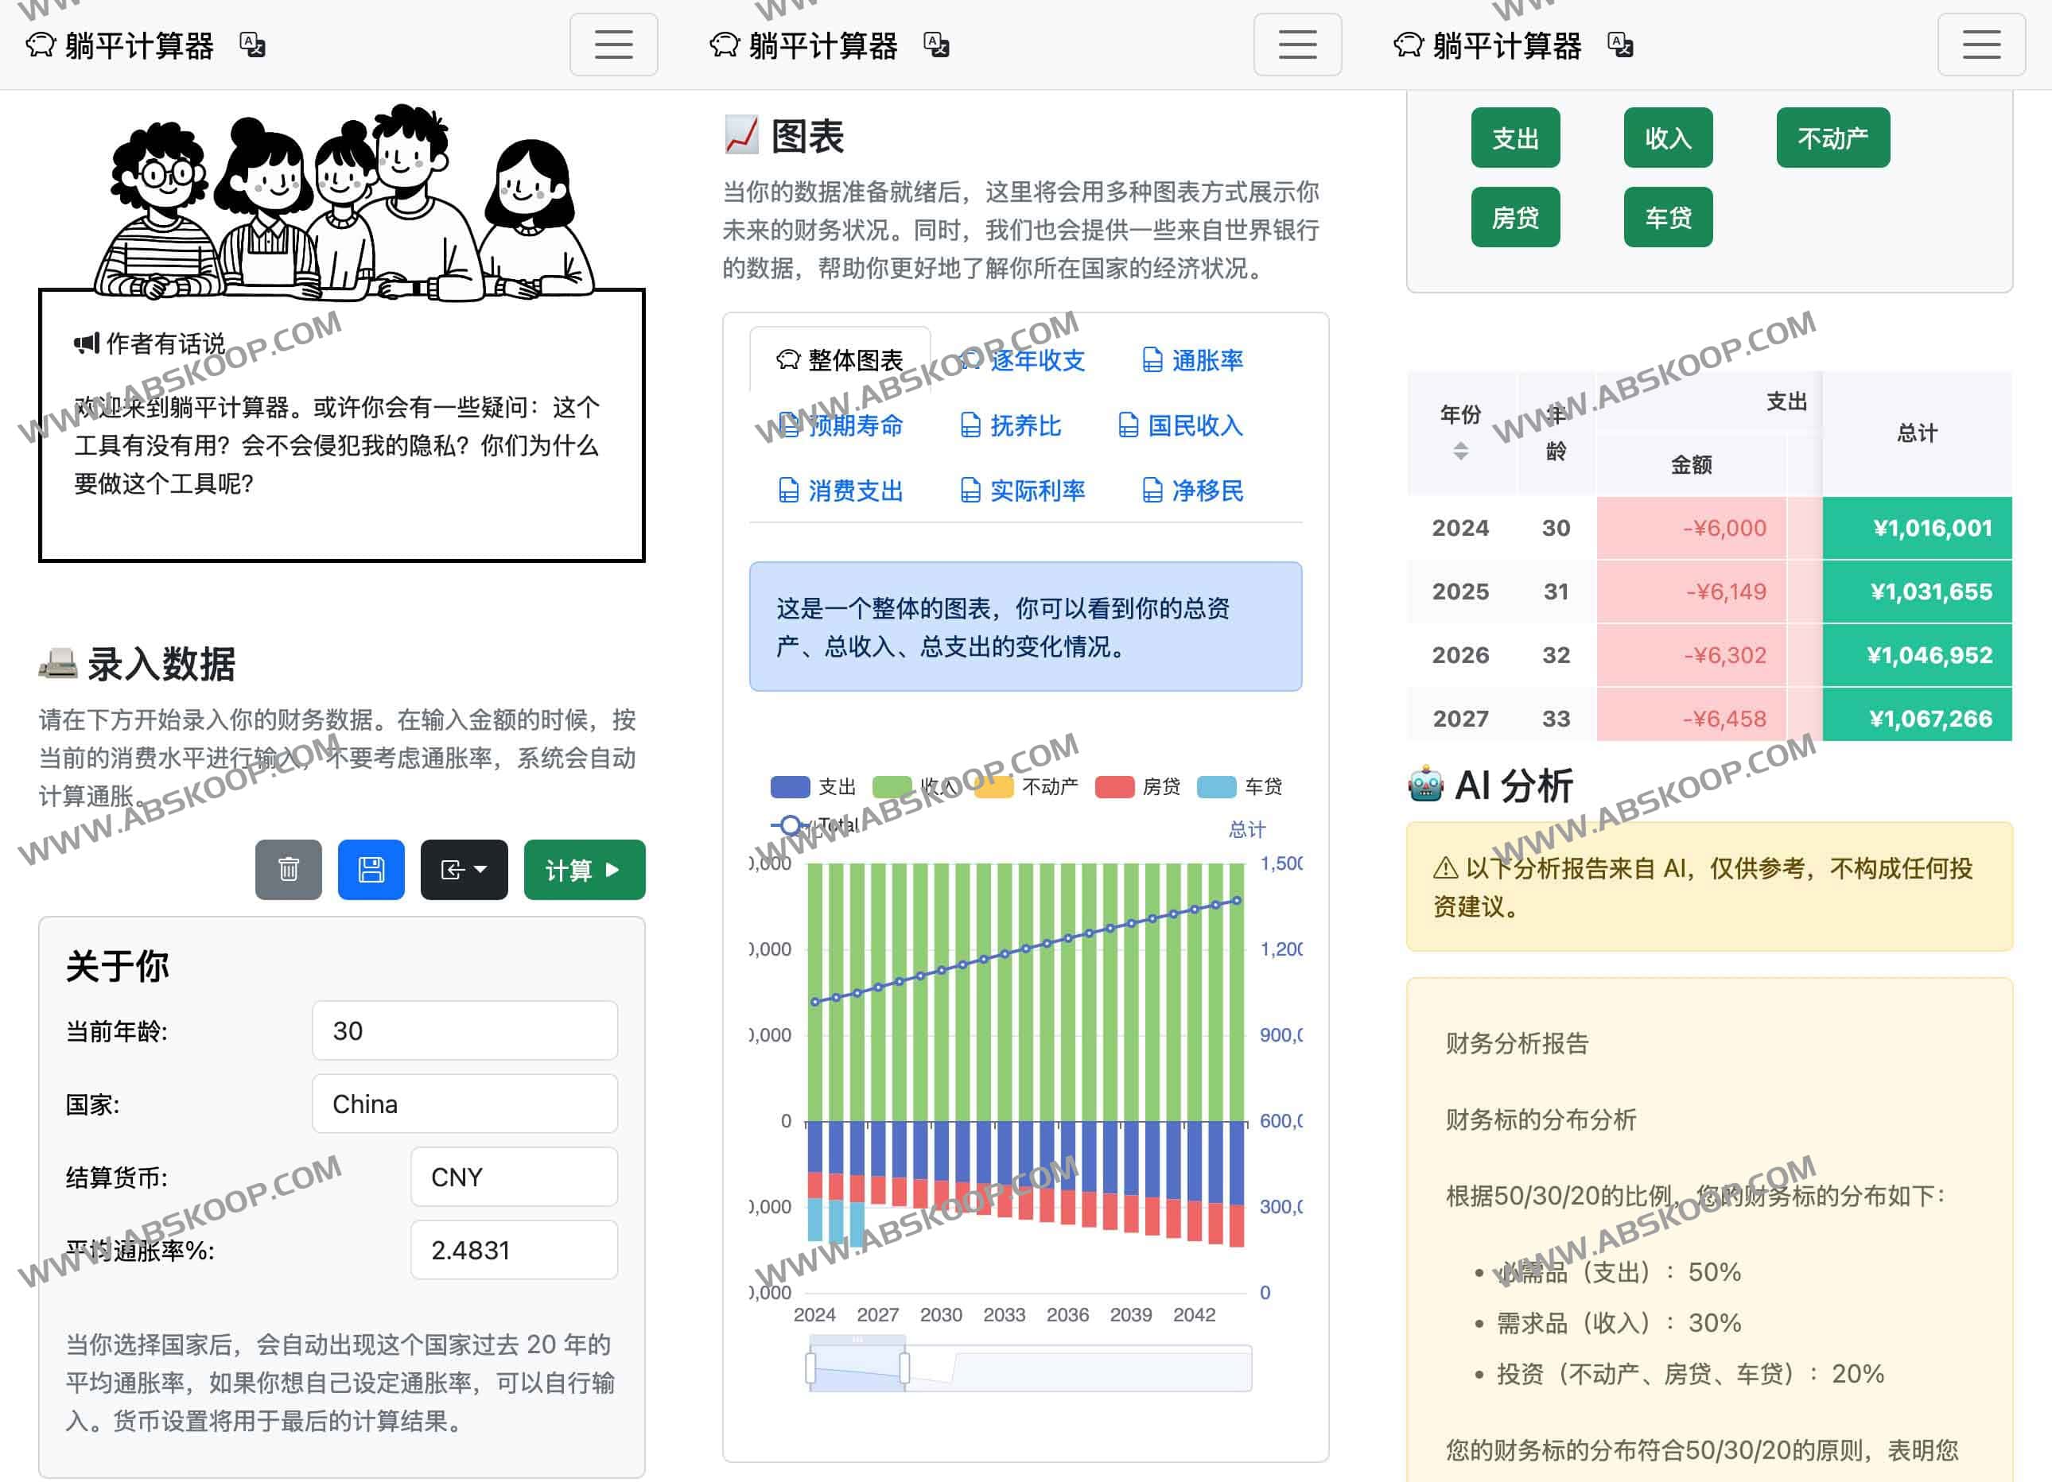Click the 躺平计算器 logo in left screen

(120, 45)
